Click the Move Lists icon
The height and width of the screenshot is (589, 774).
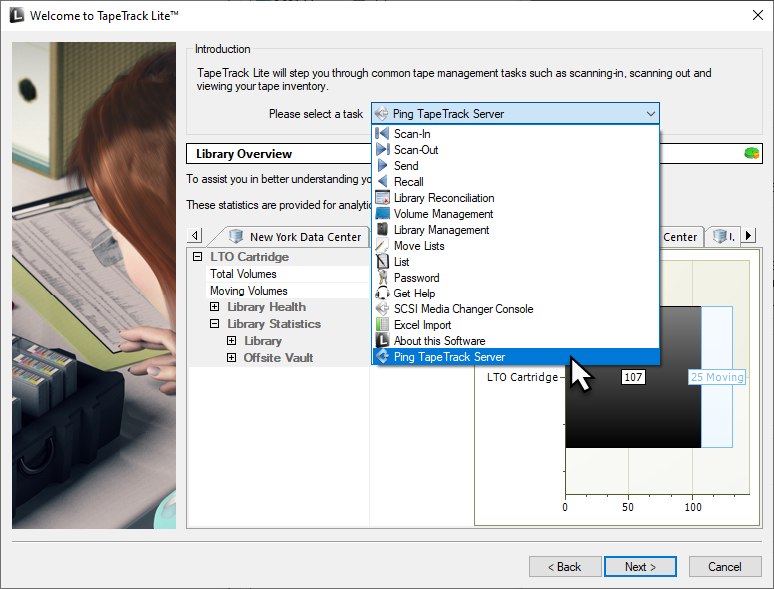383,245
